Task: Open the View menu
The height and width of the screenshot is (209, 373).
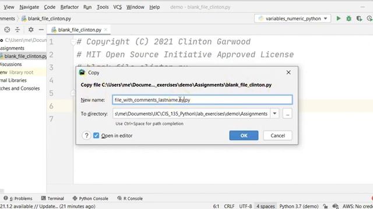Action: tap(9, 7)
